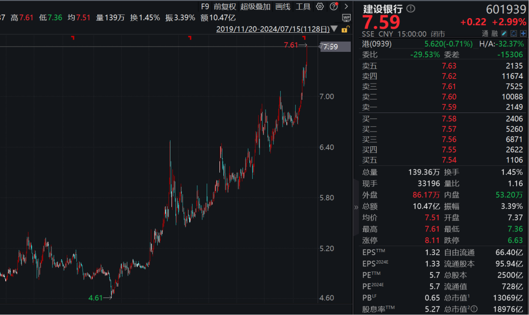Collapse the quote side panel handle
The height and width of the screenshot is (315, 529).
[x=356, y=207]
